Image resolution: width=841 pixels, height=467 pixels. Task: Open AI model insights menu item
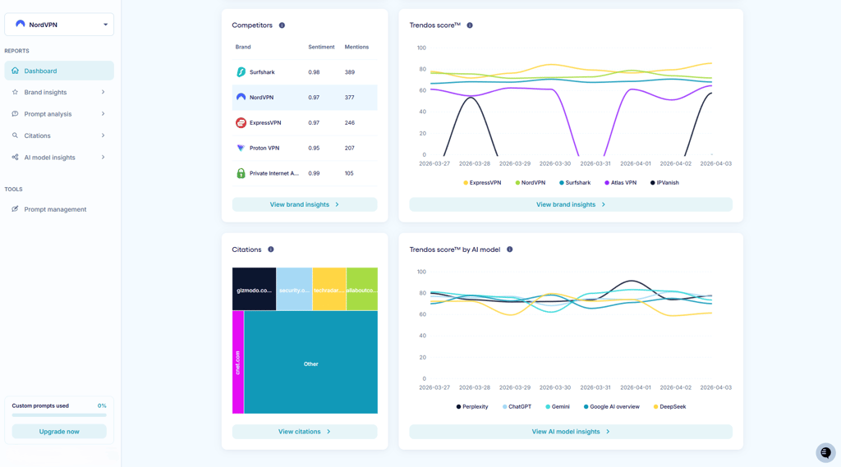pyautogui.click(x=59, y=157)
